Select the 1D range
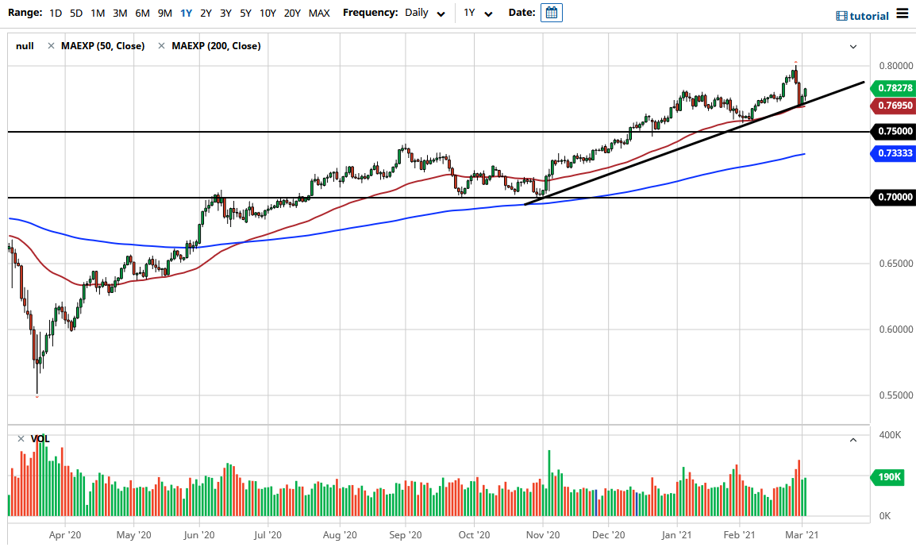This screenshot has height=551, width=916. tap(56, 13)
